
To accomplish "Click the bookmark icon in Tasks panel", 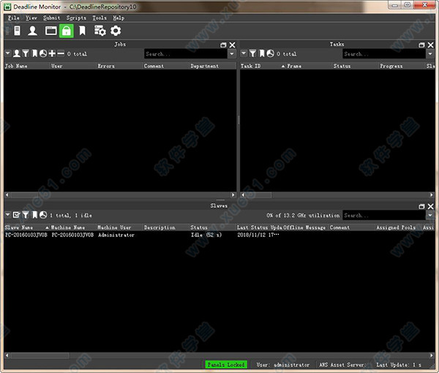I will click(262, 53).
